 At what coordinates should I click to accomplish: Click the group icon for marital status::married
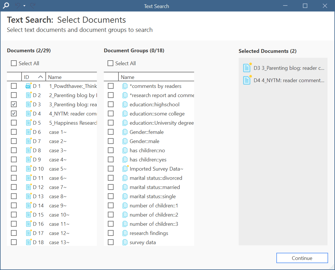coord(125,187)
